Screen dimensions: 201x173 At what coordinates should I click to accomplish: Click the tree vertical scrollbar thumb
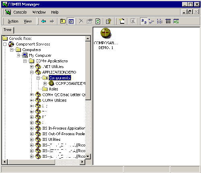click(88, 71)
